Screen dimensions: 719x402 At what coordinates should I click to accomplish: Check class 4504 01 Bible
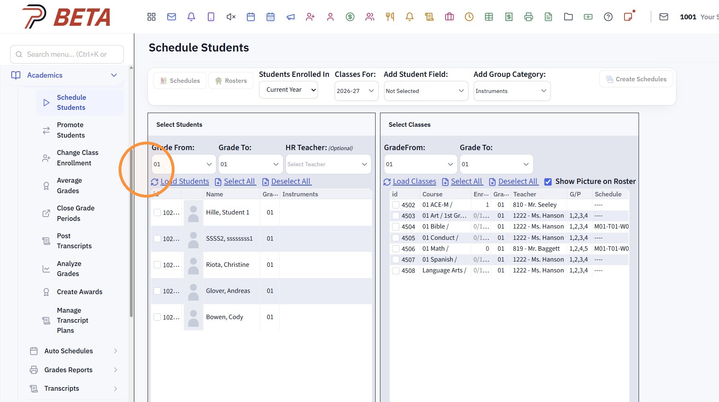click(396, 227)
